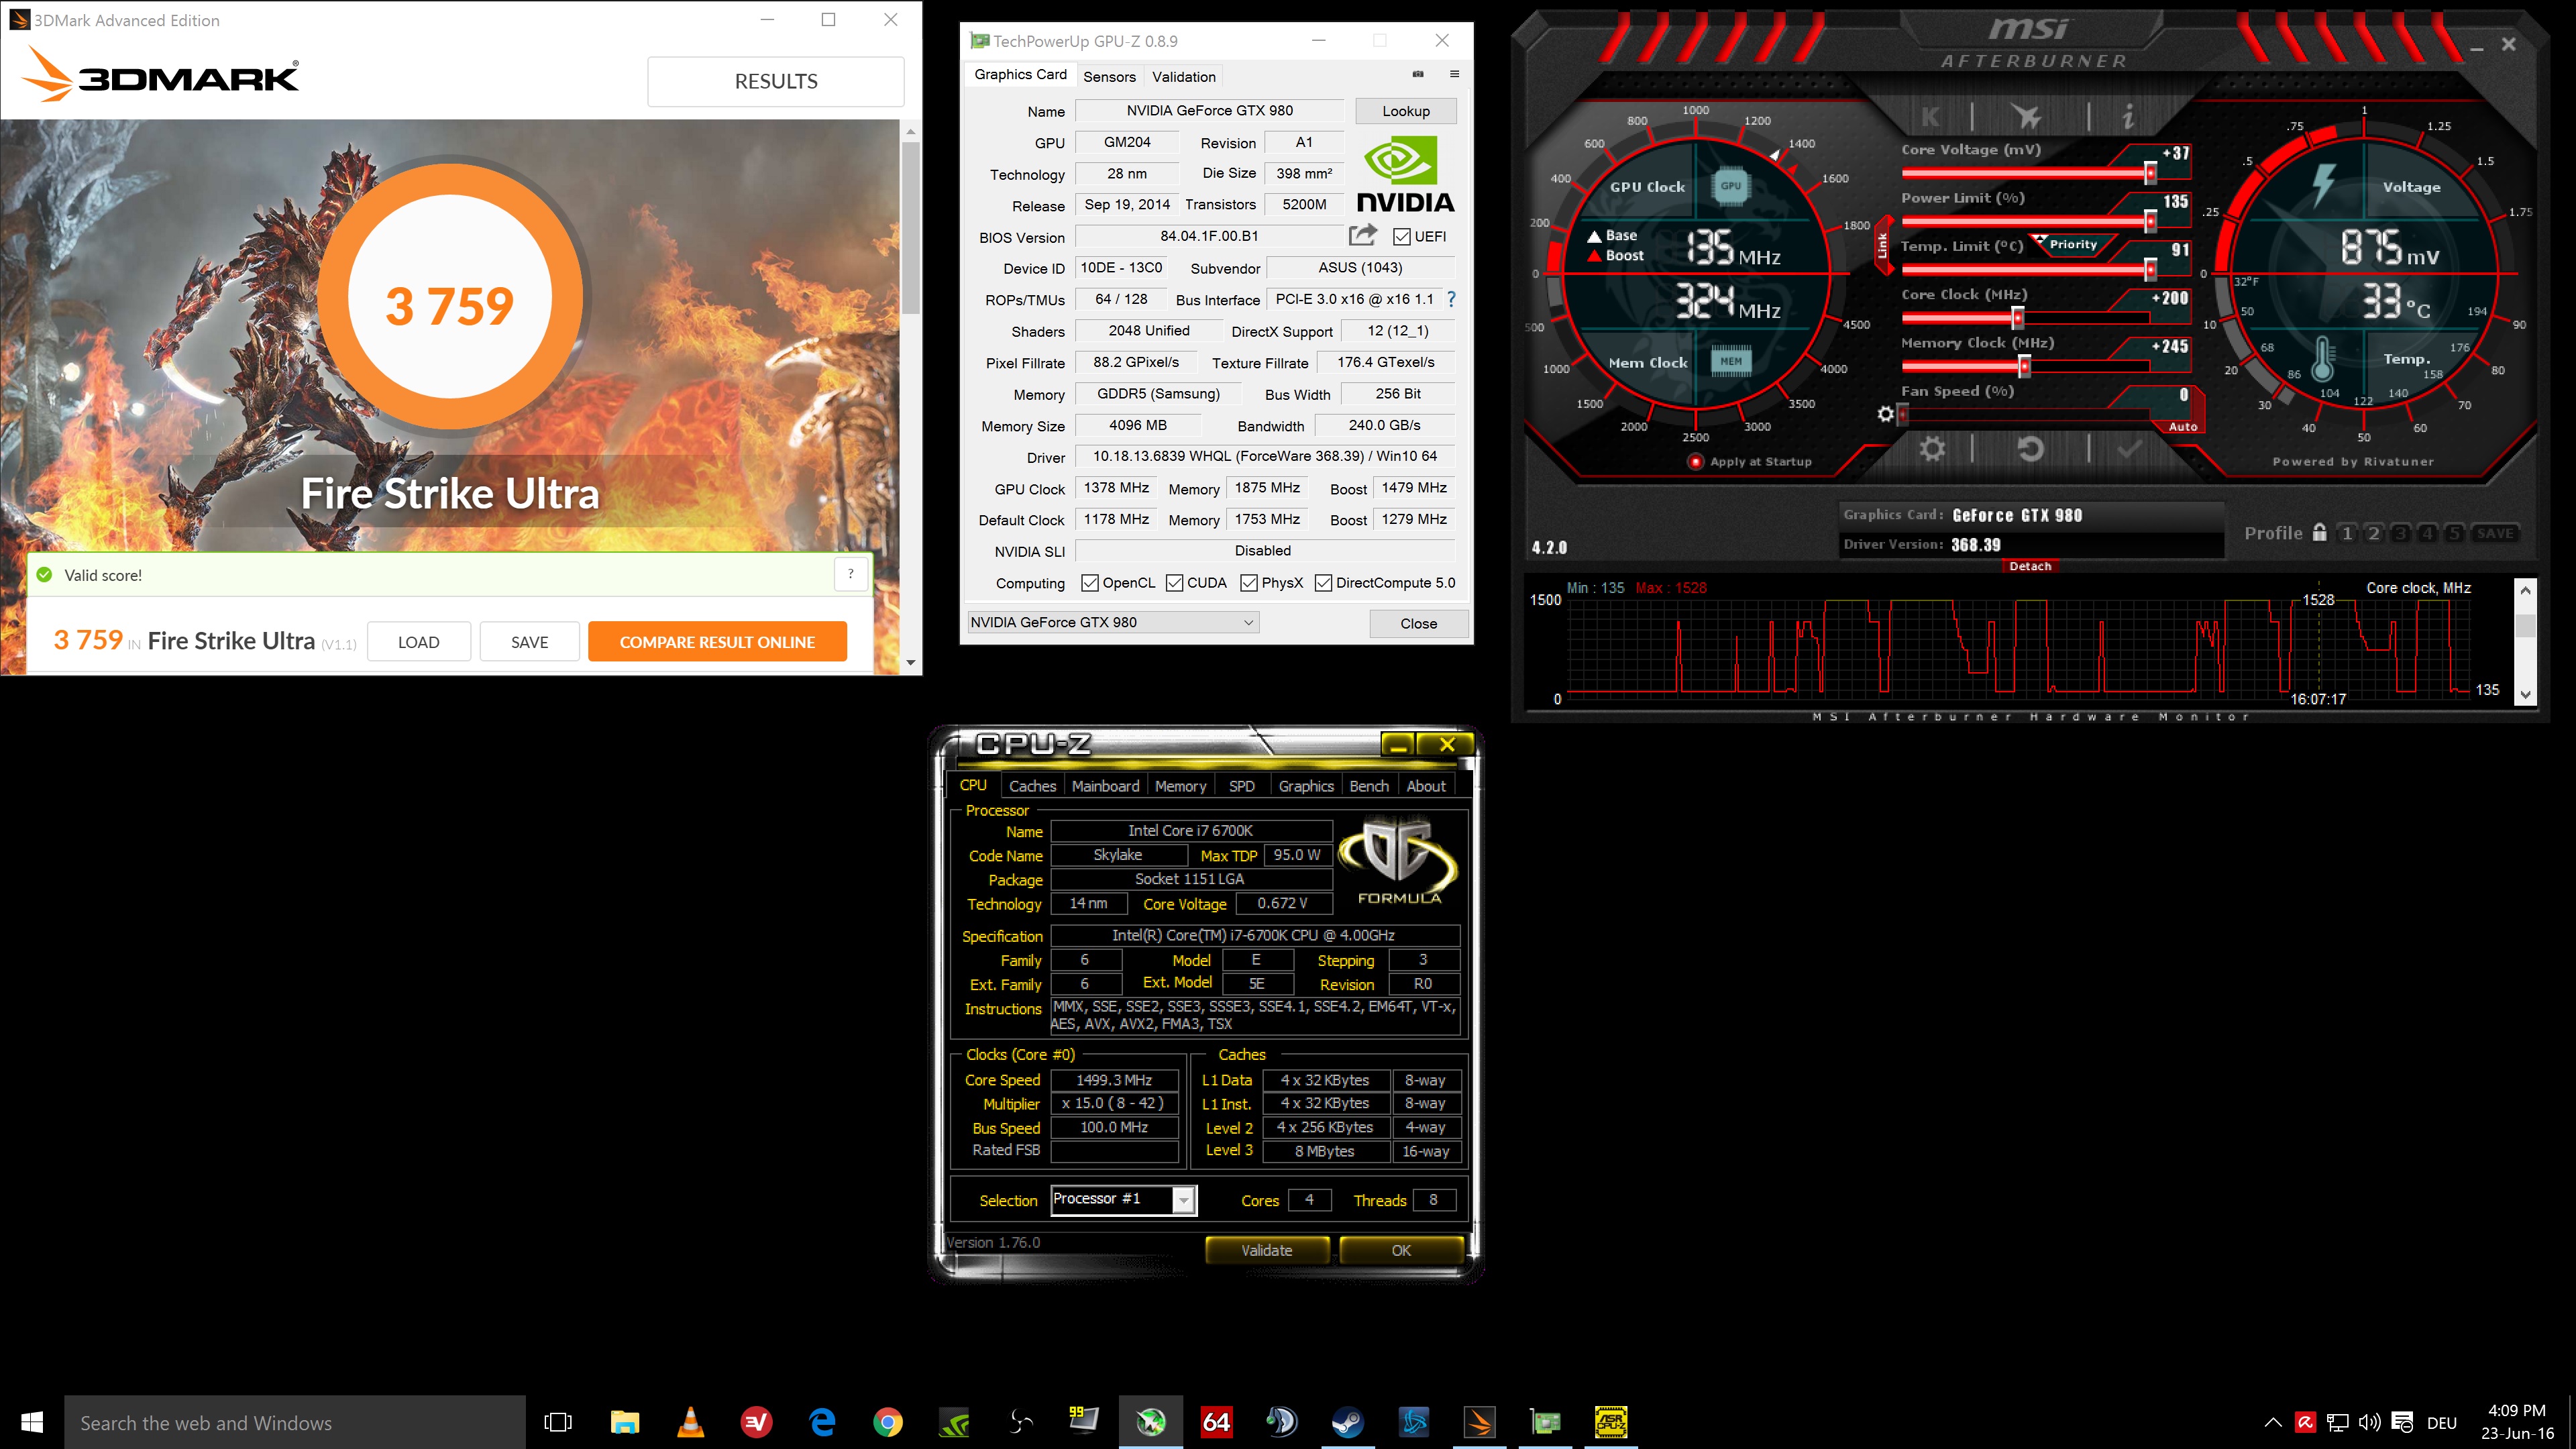Click 3DMark valid score help icon

851,574
